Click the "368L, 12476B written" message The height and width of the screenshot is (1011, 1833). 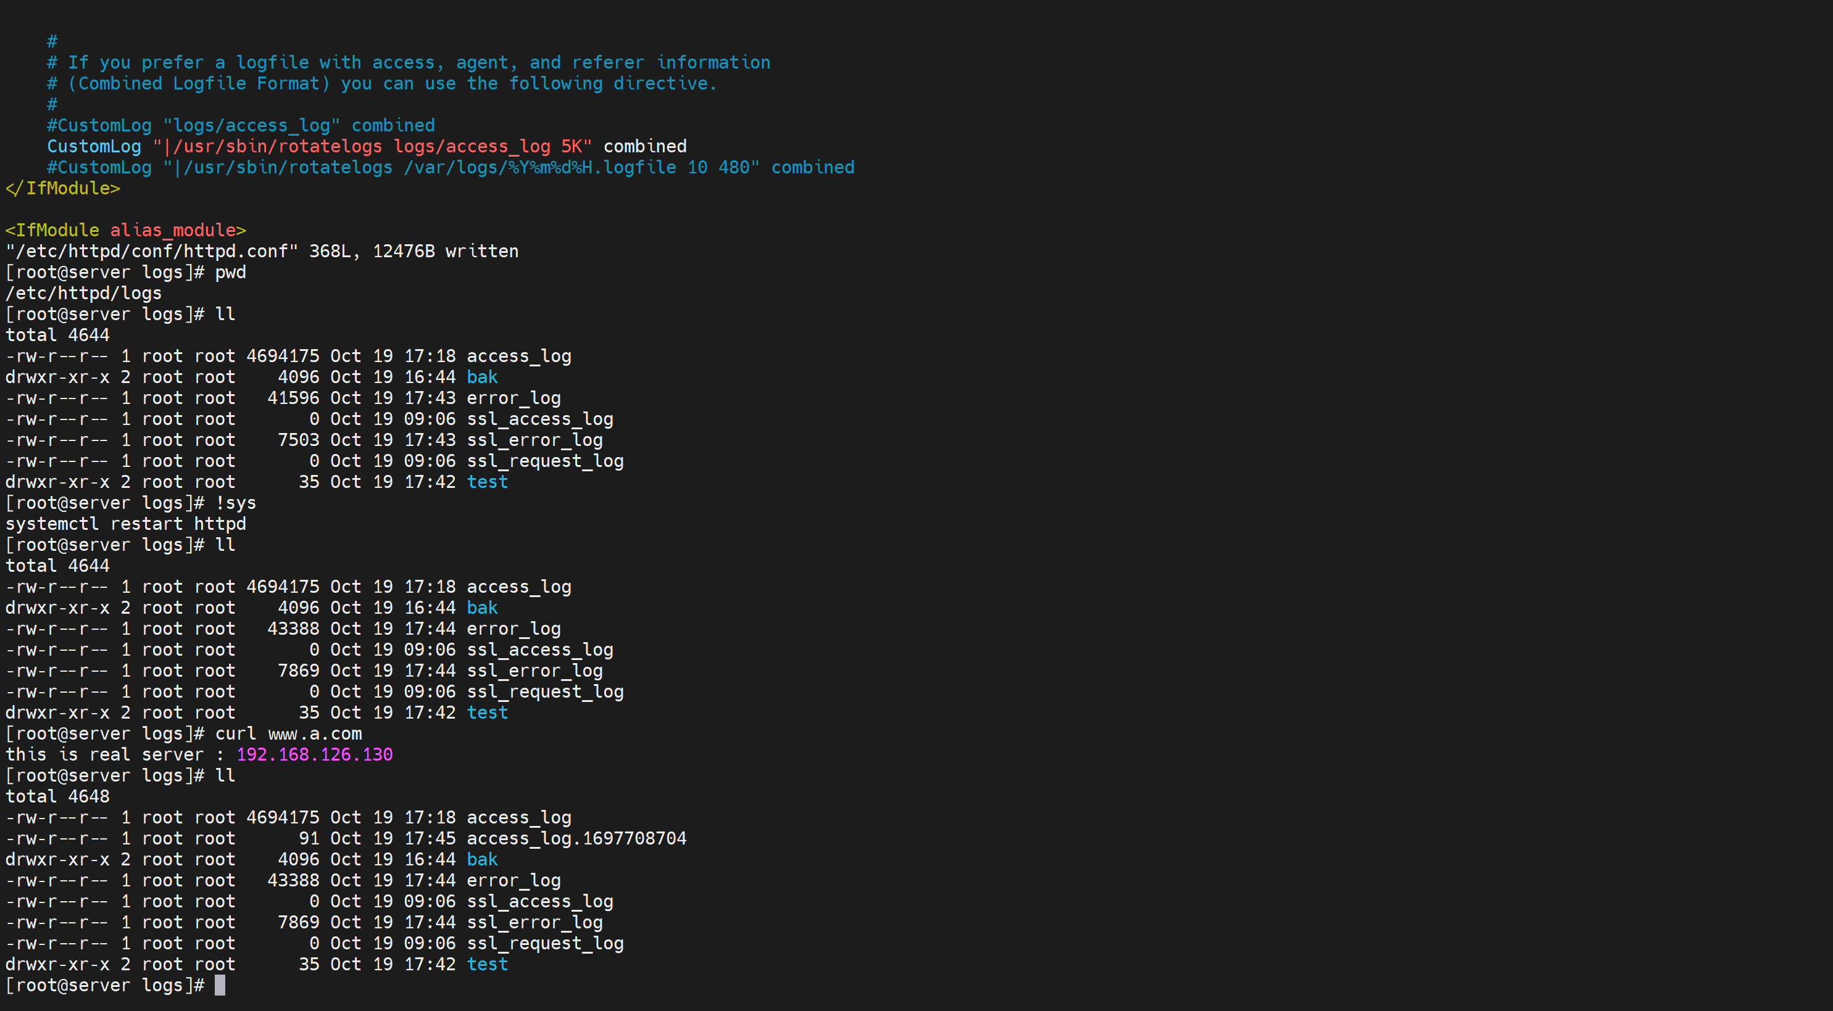pyautogui.click(x=413, y=251)
